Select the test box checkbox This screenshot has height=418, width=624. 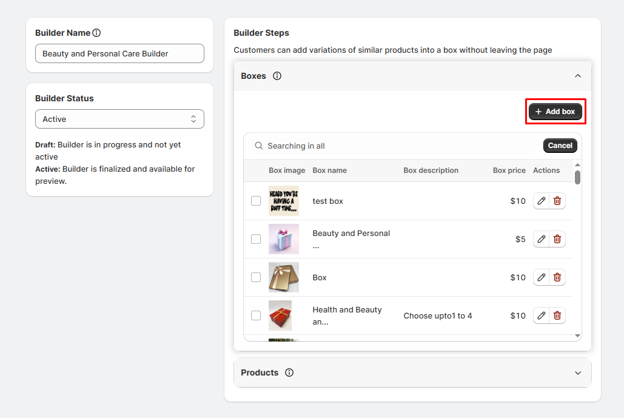[256, 201]
